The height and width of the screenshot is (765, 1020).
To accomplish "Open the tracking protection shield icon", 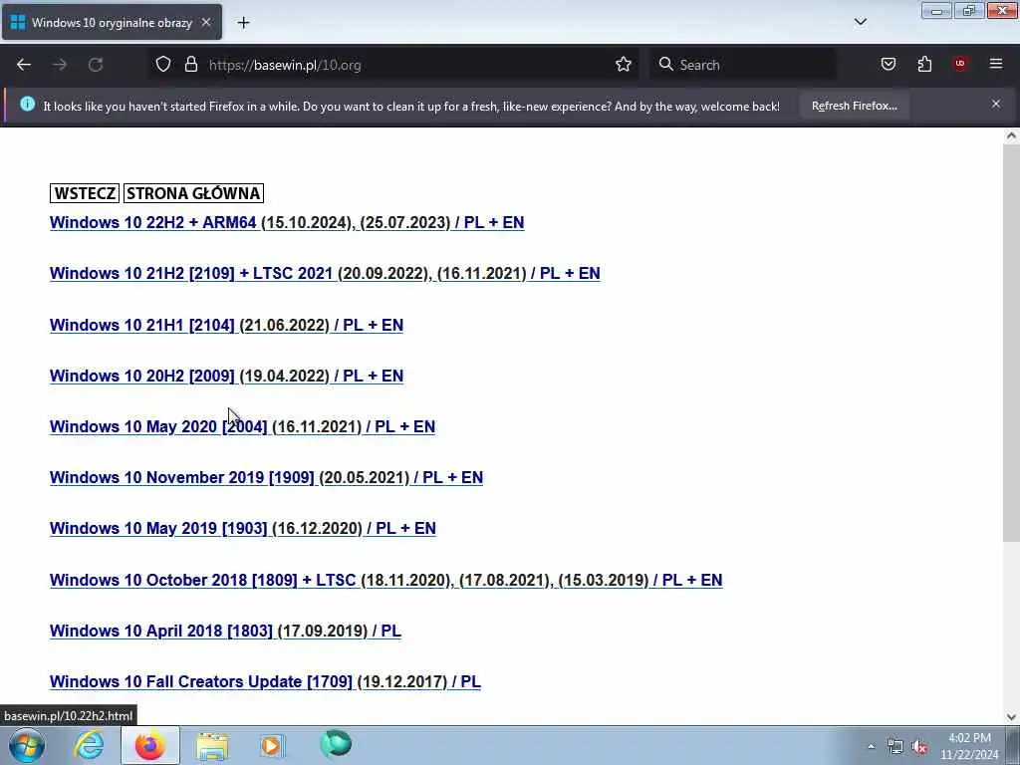I will point(163,65).
